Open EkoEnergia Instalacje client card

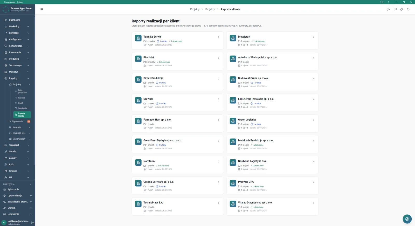pyautogui.click(x=272, y=103)
